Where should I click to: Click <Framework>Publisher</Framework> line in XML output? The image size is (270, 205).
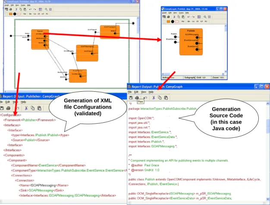point(29,120)
